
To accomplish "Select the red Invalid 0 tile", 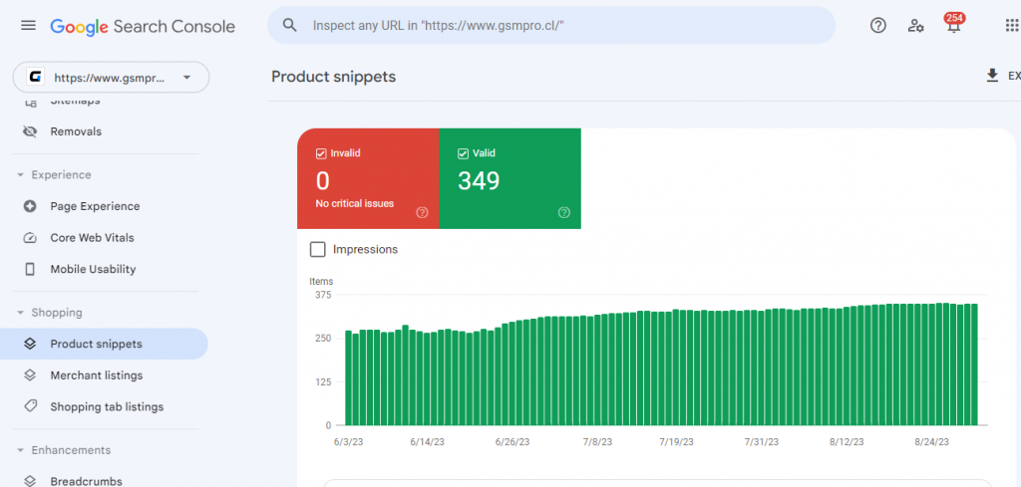I will 368,179.
